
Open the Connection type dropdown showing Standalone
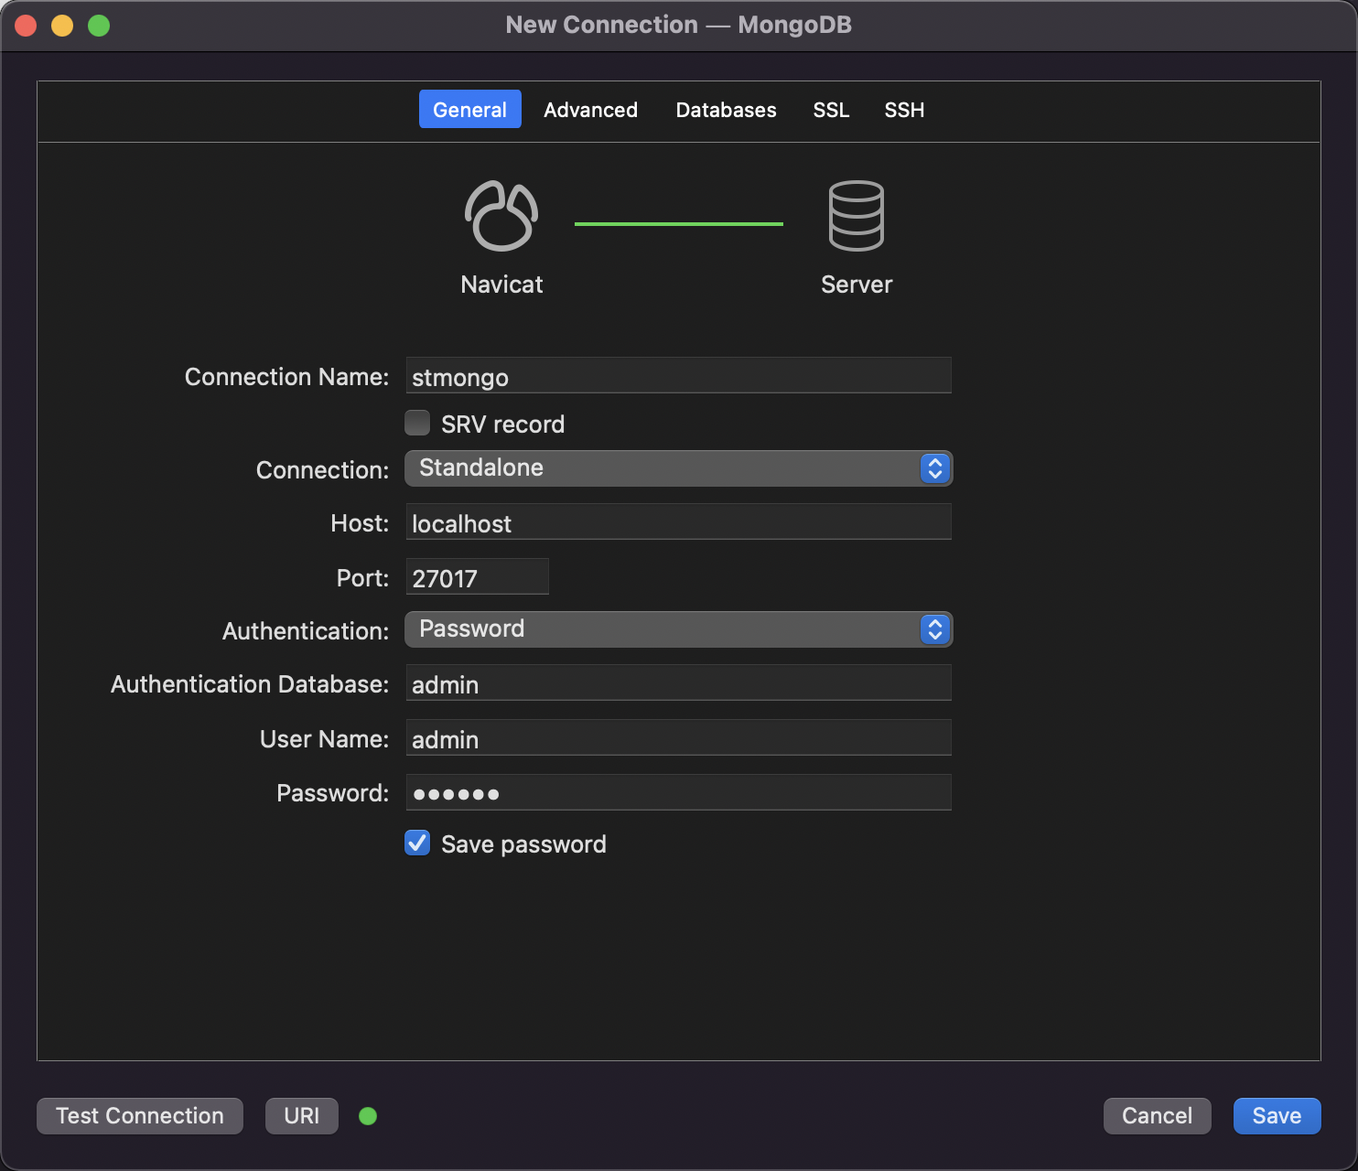(x=678, y=468)
